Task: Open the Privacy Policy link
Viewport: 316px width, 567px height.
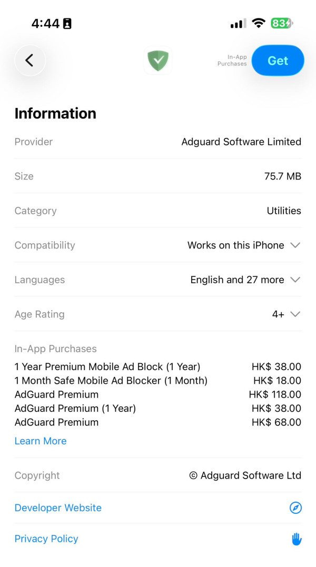Action: (46, 539)
